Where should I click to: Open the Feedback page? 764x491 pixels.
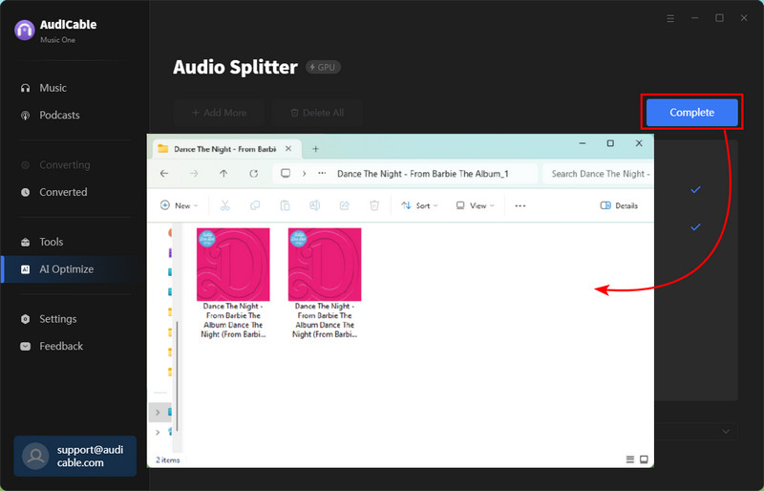(61, 346)
